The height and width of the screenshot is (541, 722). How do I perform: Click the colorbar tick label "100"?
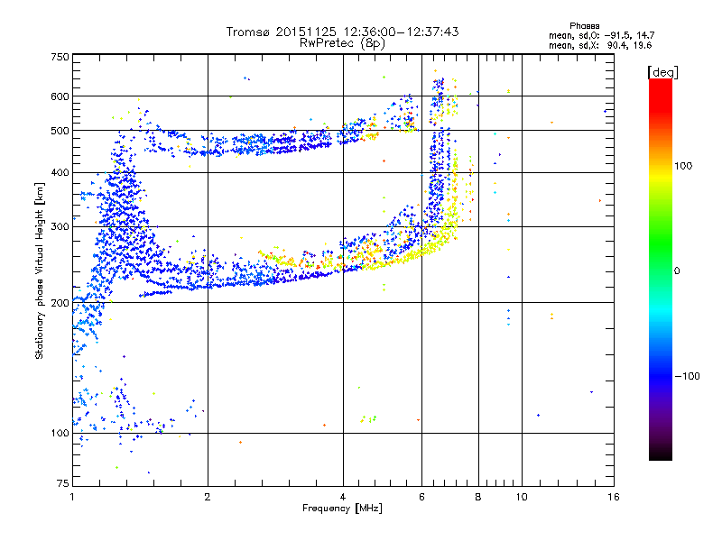[683, 166]
